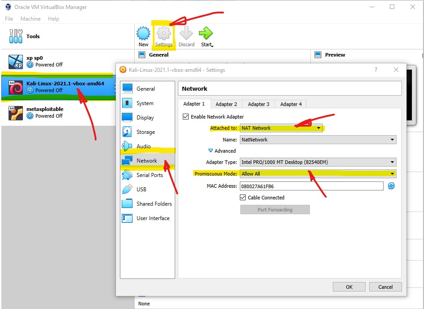Switch to Adapter 1 tab
This screenshot has width=424, height=309.
point(194,104)
